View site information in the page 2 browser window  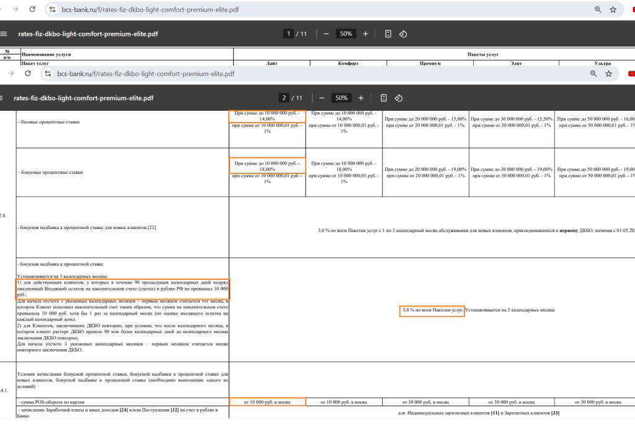(x=48, y=74)
